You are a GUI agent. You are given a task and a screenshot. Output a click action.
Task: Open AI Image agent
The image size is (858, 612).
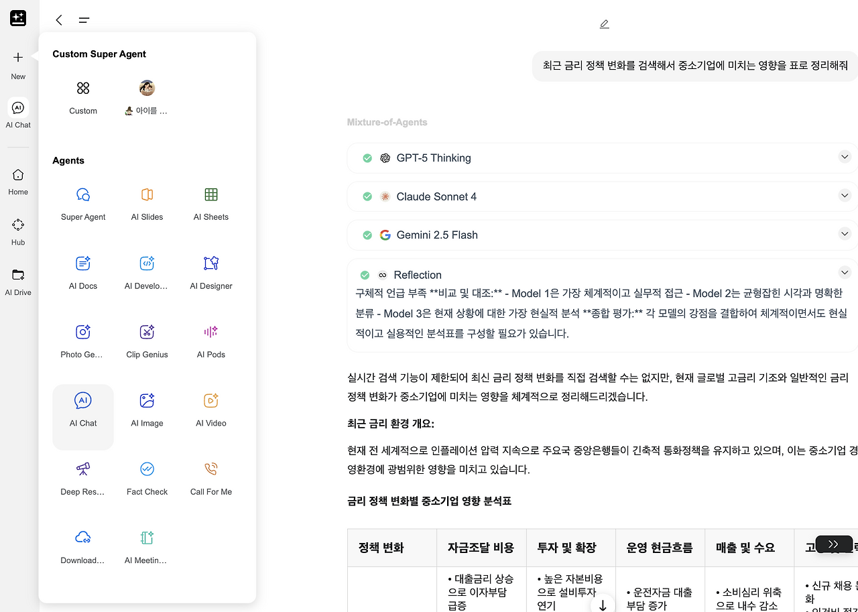pos(147,410)
